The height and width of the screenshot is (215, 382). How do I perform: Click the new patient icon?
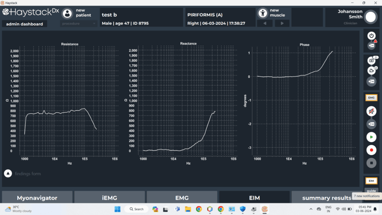(67, 13)
